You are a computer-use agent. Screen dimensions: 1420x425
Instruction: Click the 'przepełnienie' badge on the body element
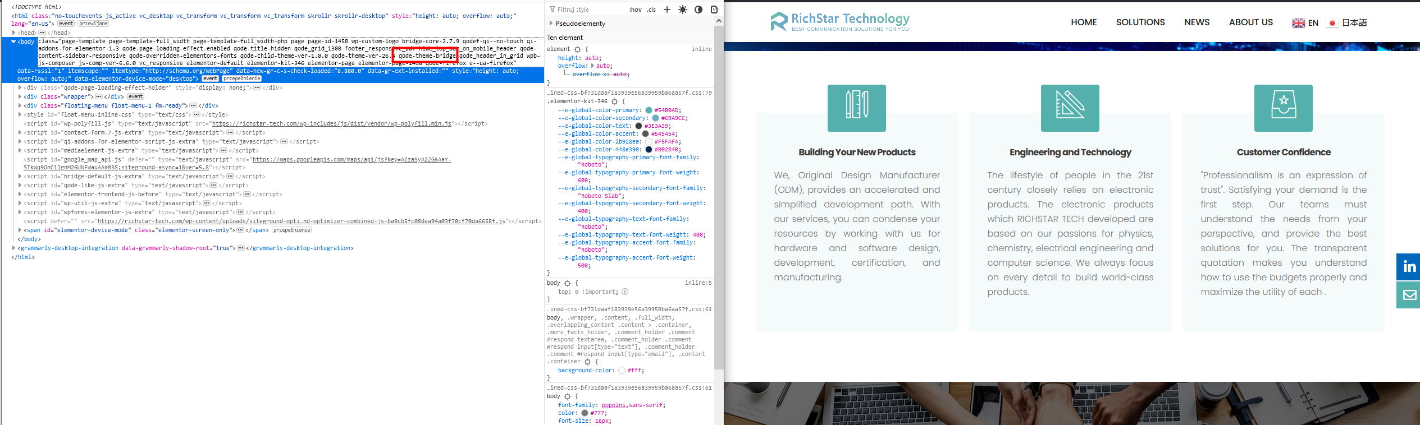(x=242, y=78)
